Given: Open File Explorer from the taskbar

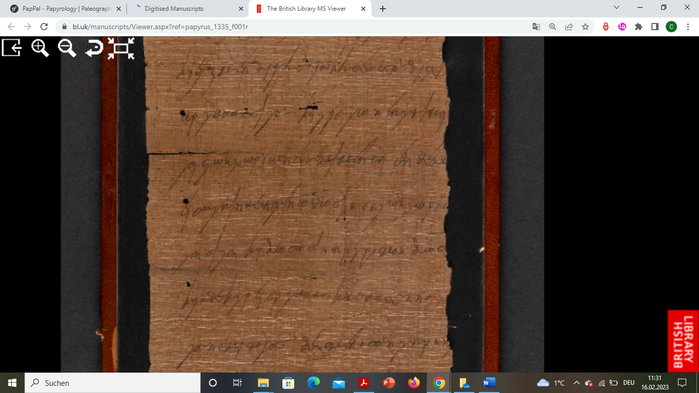Looking at the screenshot, I should [263, 383].
